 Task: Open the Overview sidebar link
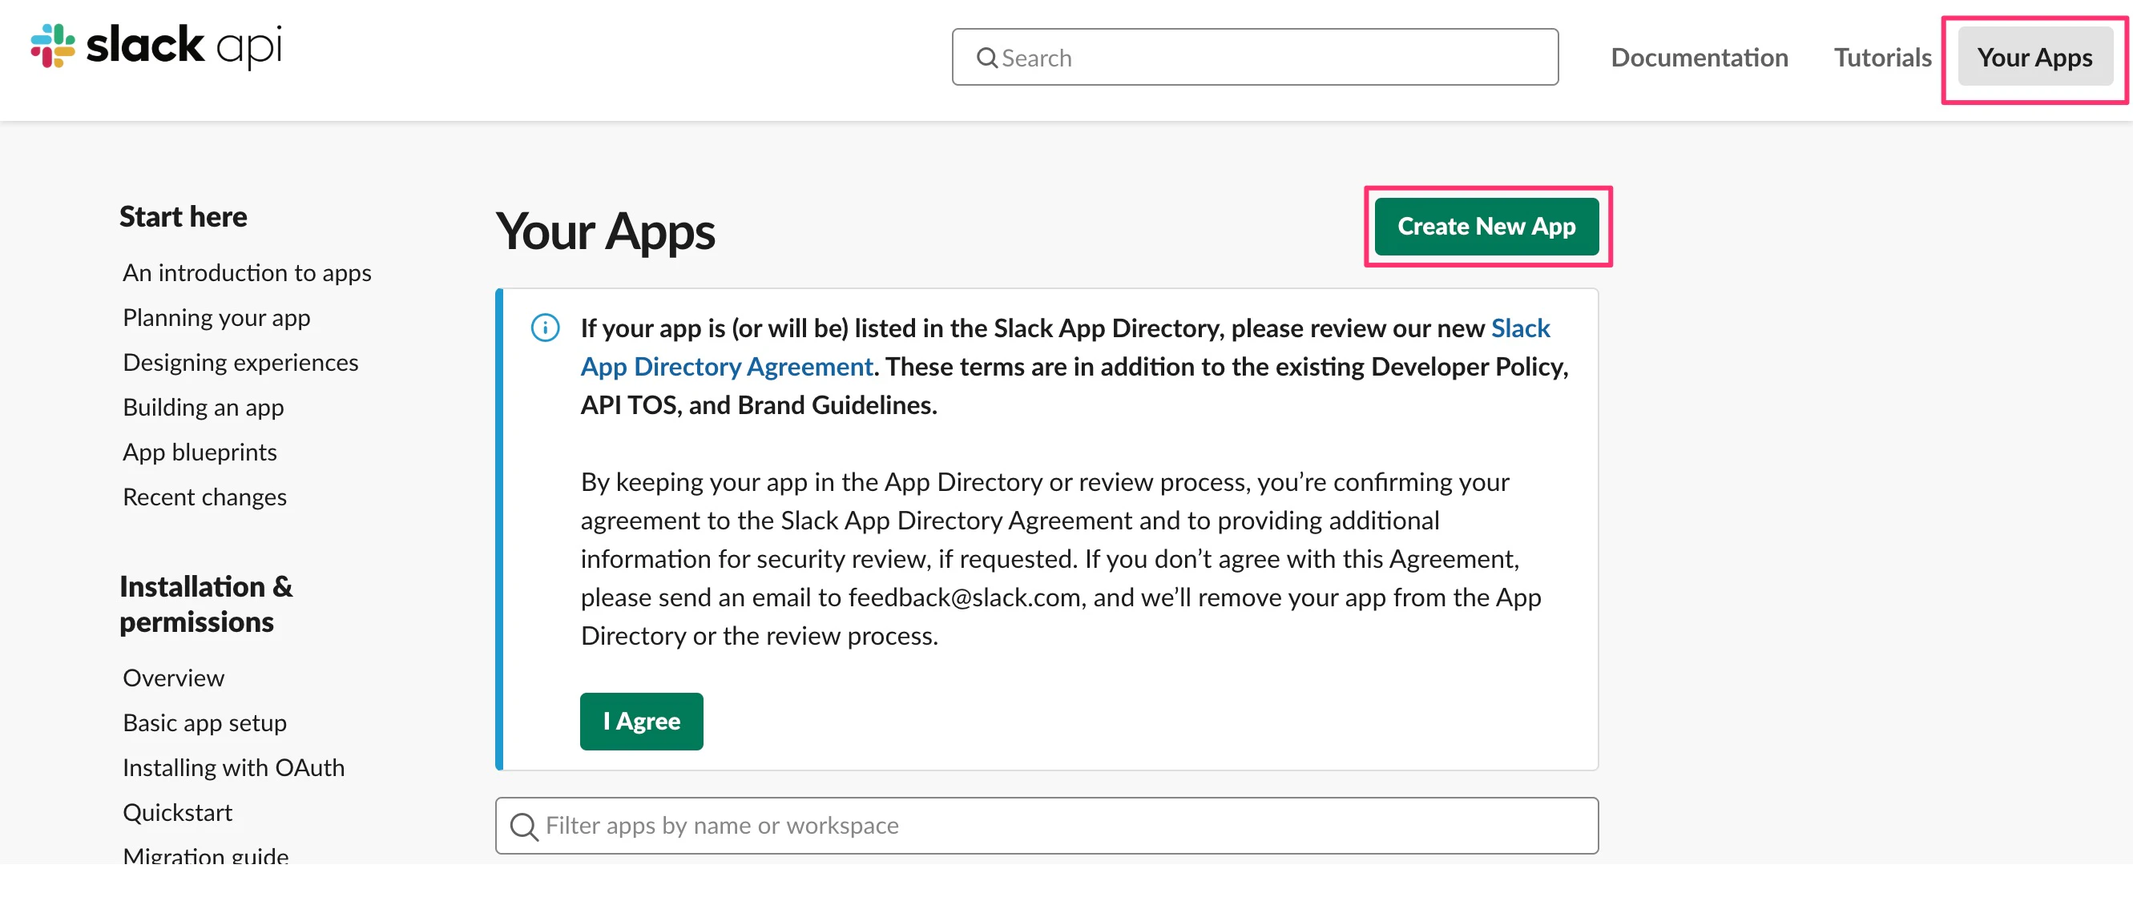173,677
